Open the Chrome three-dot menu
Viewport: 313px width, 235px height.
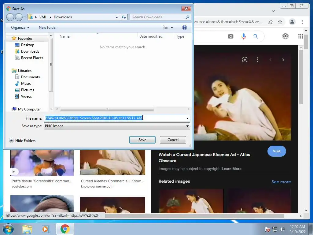(x=302, y=22)
